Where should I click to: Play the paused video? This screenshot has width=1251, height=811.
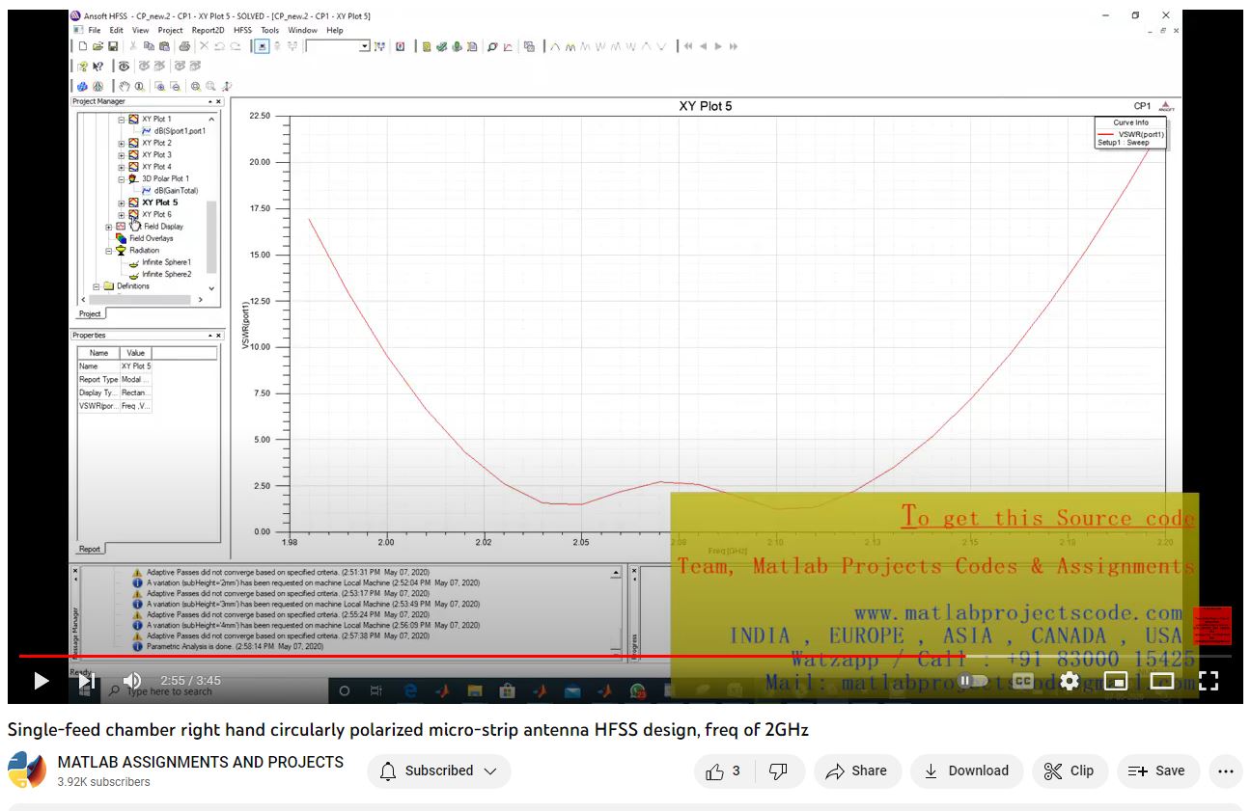pos(41,681)
